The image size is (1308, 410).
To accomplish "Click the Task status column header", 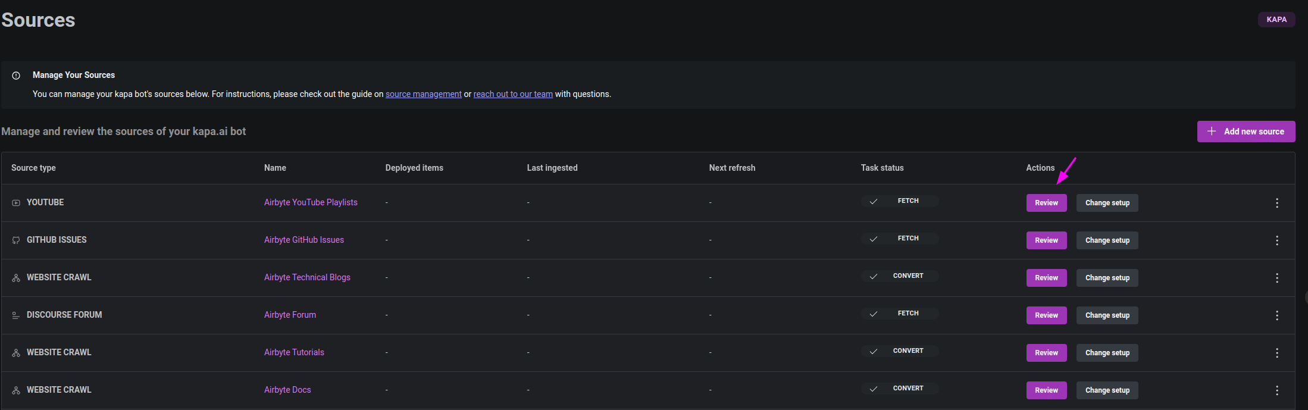I will (x=882, y=168).
